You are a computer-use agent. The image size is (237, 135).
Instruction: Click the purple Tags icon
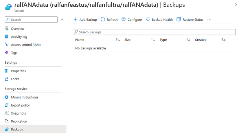click(7, 53)
